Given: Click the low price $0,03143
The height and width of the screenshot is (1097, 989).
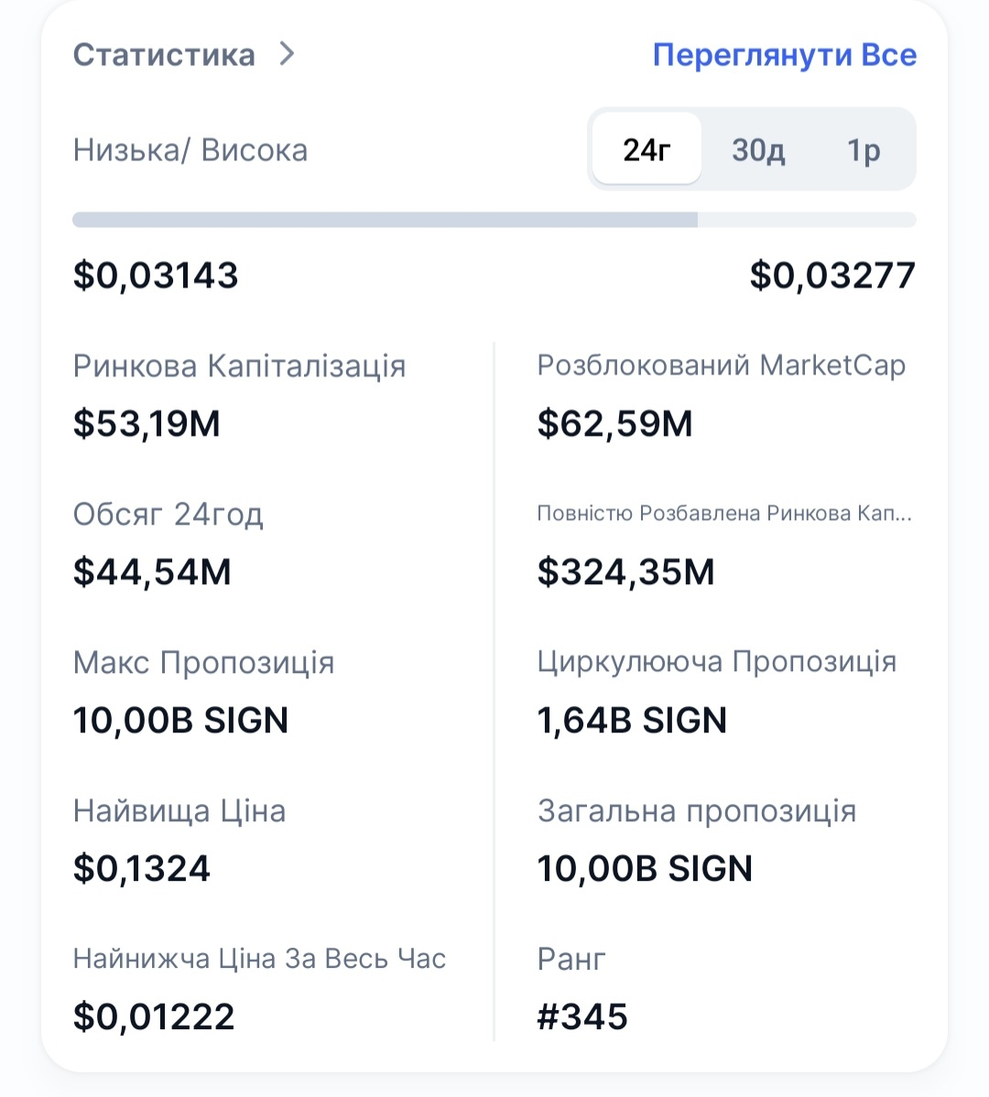Looking at the screenshot, I should point(156,276).
